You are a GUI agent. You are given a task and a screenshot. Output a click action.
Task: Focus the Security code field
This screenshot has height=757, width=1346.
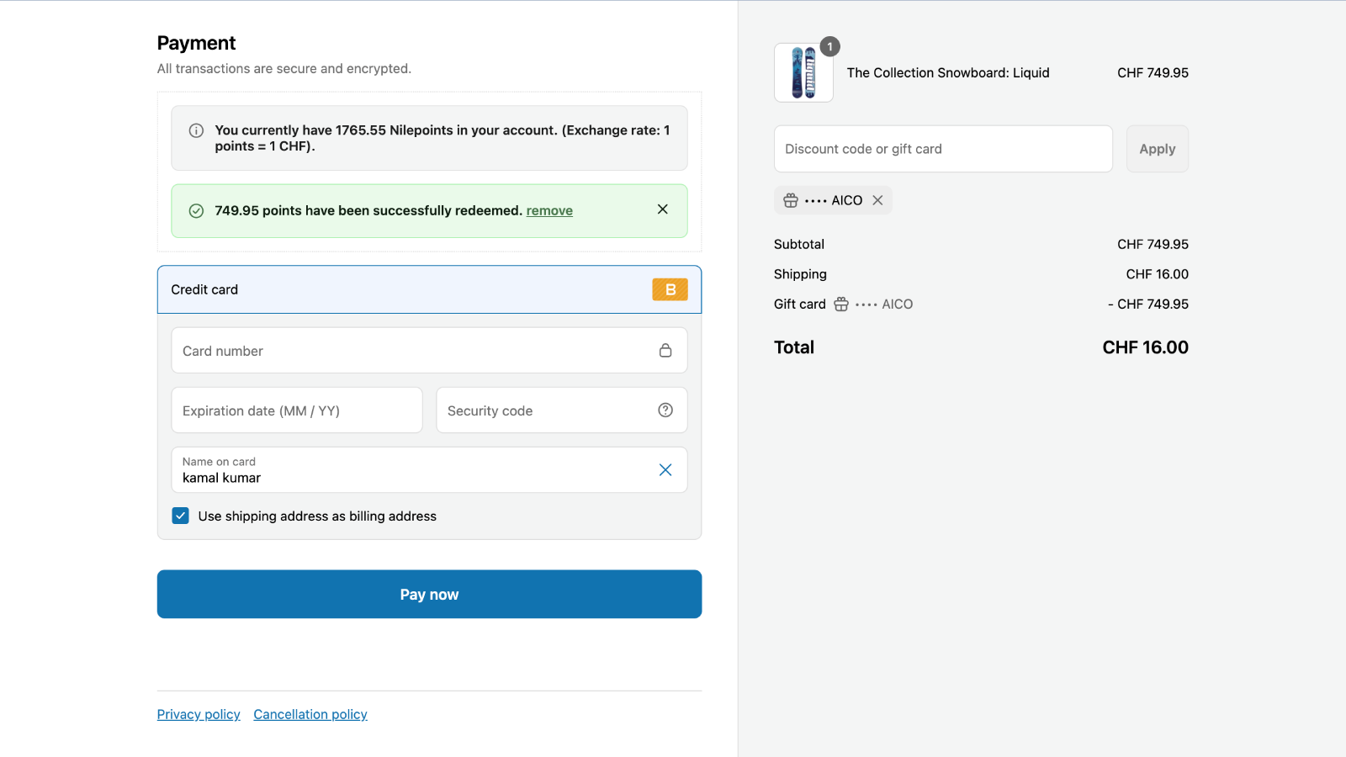(x=562, y=410)
